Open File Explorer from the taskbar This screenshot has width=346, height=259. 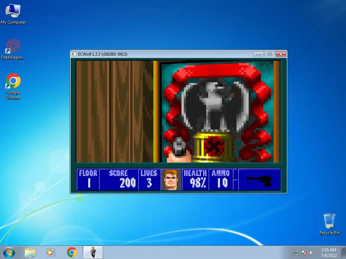tap(30, 253)
